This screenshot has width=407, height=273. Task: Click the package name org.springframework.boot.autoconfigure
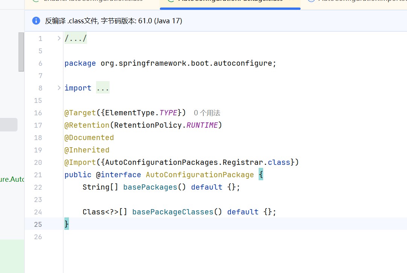coord(186,63)
